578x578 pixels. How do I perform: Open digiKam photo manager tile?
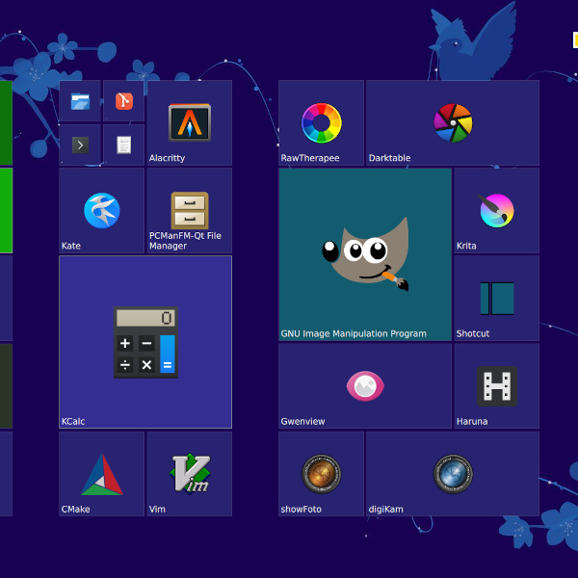[x=453, y=474]
